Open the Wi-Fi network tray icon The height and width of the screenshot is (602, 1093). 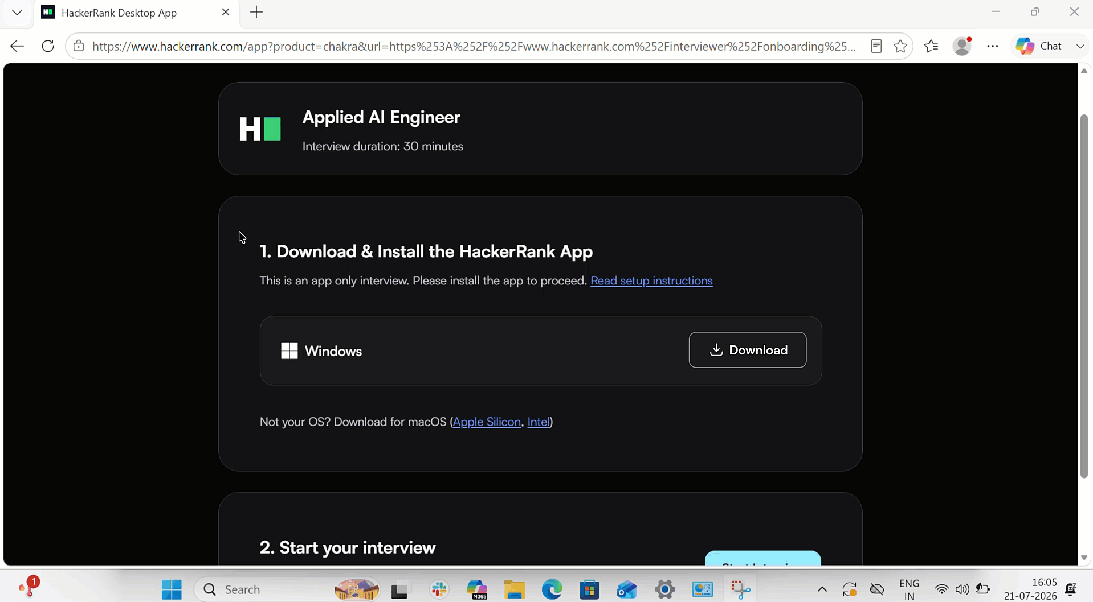[942, 589]
